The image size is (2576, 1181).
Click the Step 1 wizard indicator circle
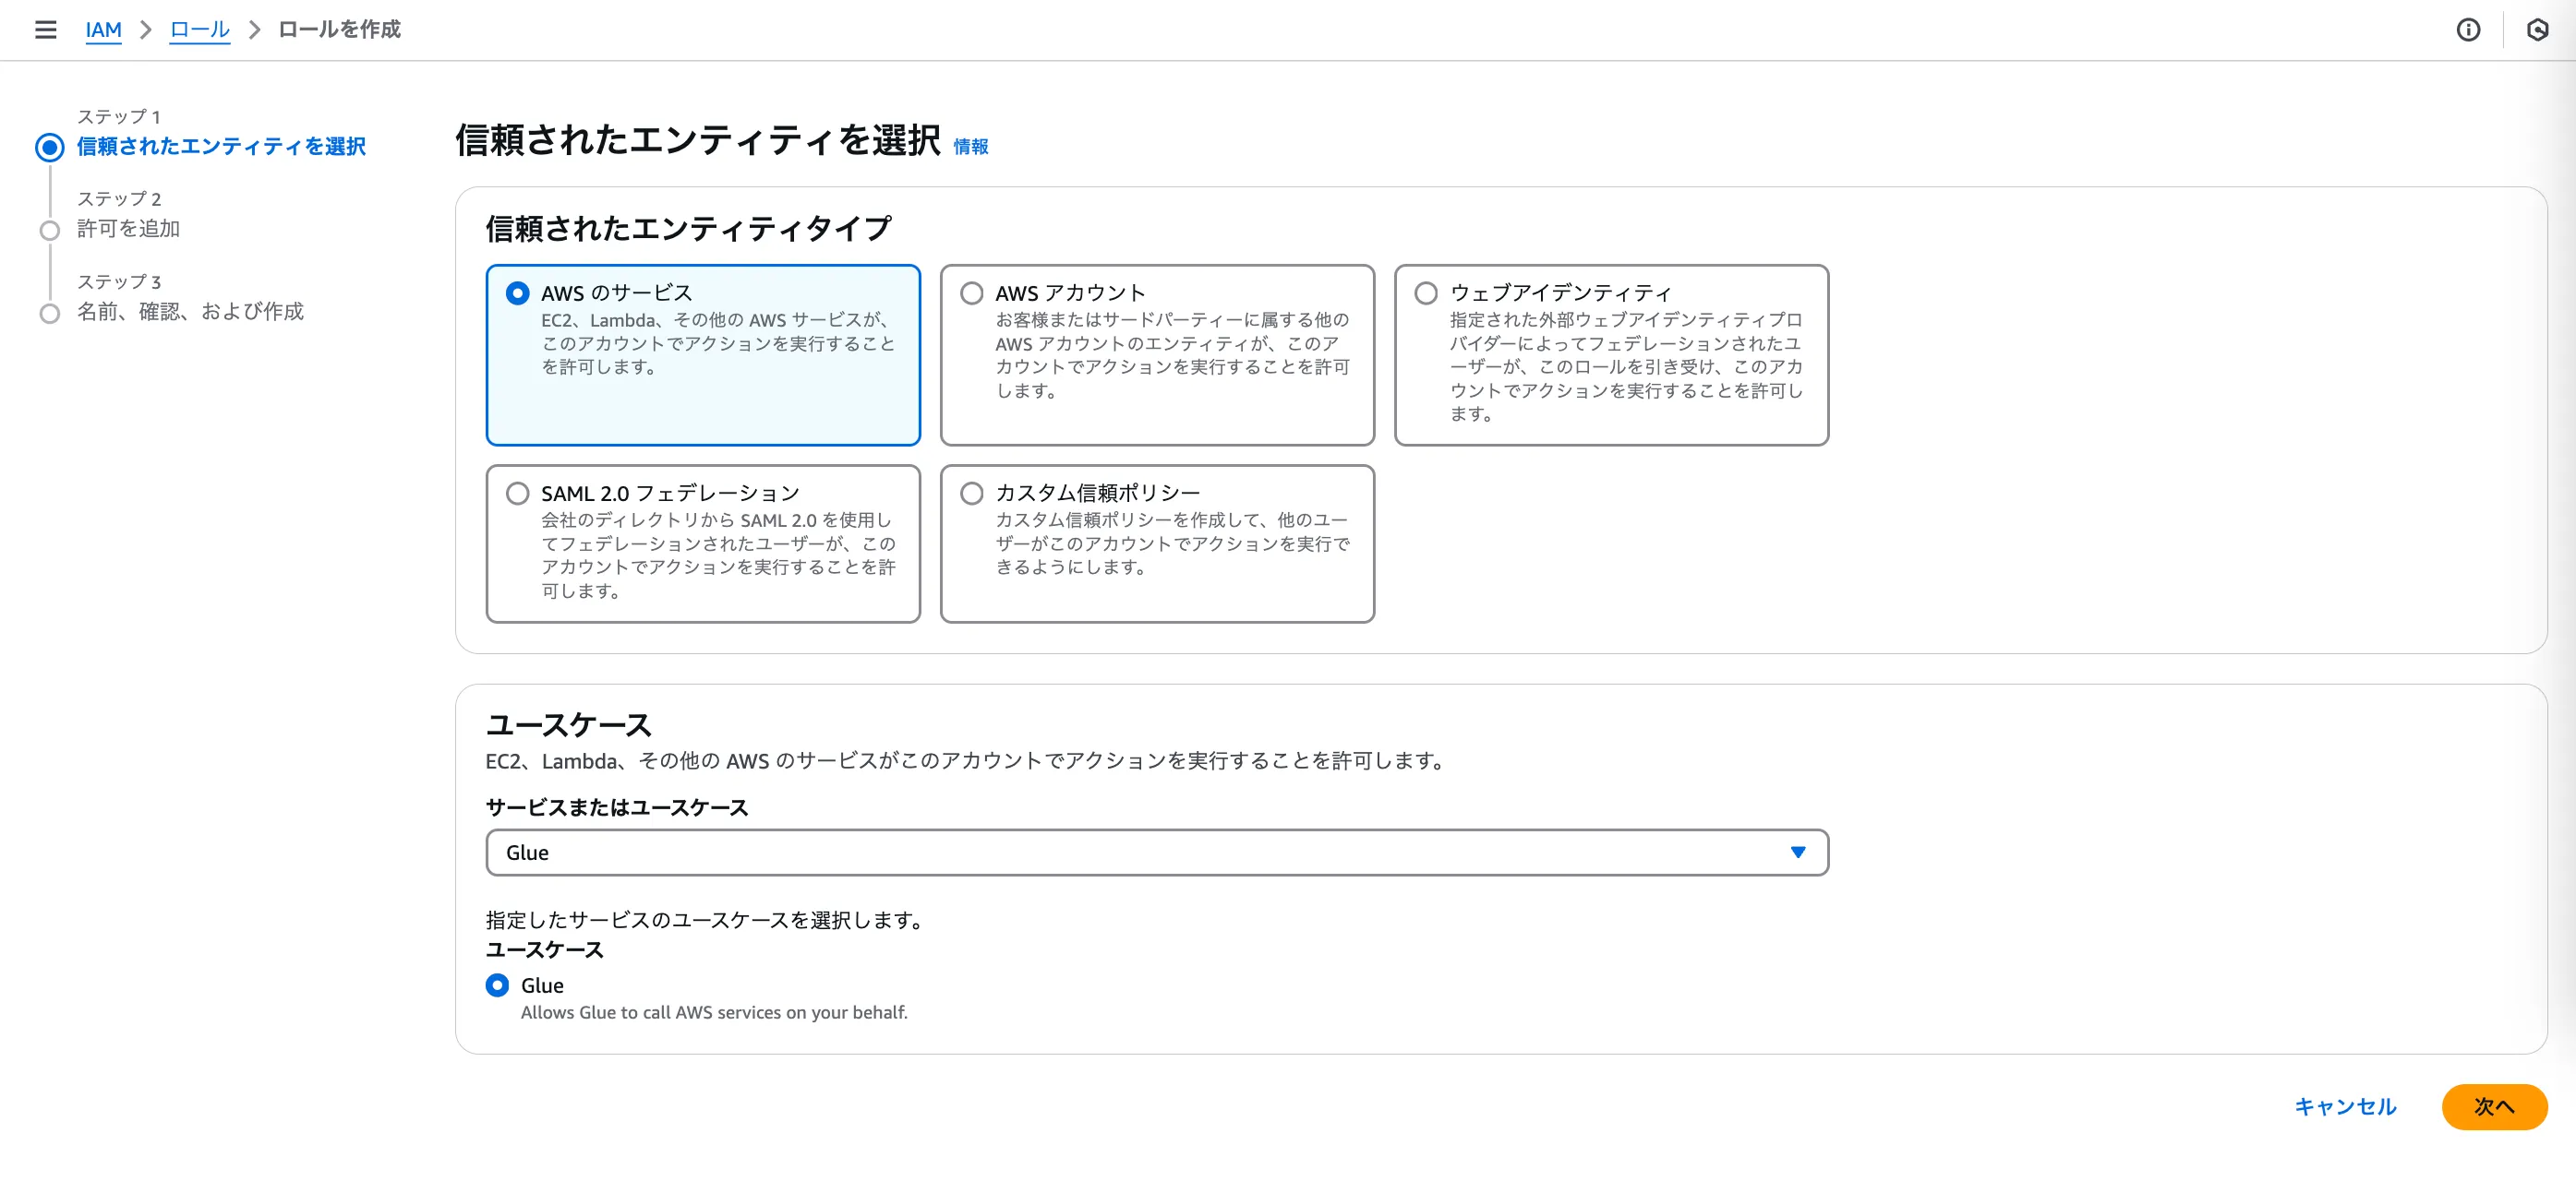[x=49, y=148]
